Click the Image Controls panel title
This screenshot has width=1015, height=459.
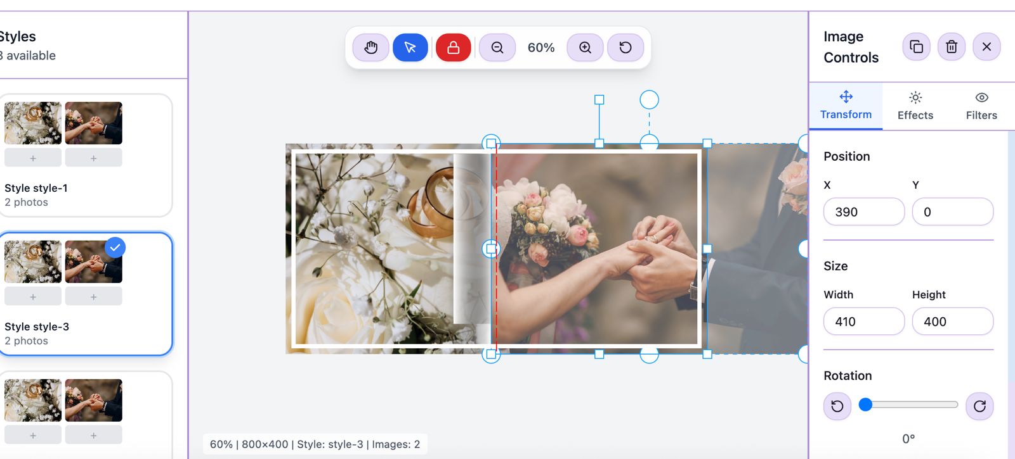[851, 47]
